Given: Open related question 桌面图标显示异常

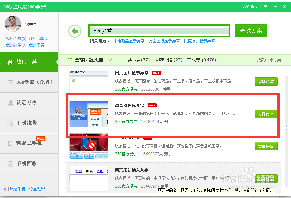Looking at the screenshot, I should tap(164, 41).
